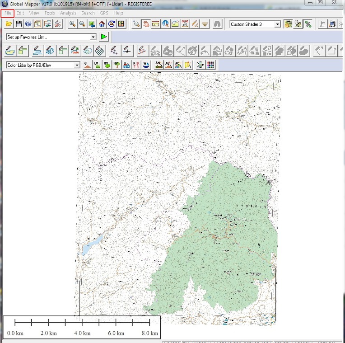Image resolution: width=345 pixels, height=343 pixels.
Task: Expand the Color Lidar by RGB/Elev dropdown
Action: (x=77, y=66)
